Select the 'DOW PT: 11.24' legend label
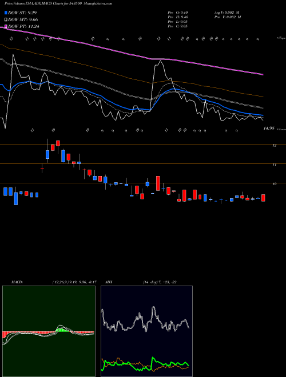 tap(23, 27)
